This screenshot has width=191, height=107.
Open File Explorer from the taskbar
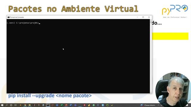30,105
